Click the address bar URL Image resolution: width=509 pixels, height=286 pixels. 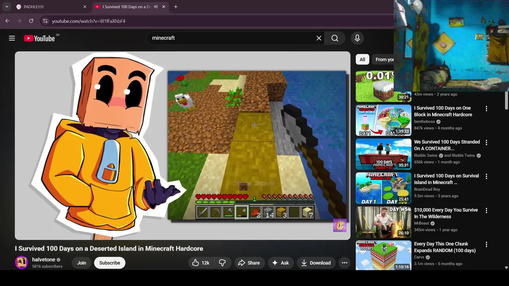[x=89, y=21]
